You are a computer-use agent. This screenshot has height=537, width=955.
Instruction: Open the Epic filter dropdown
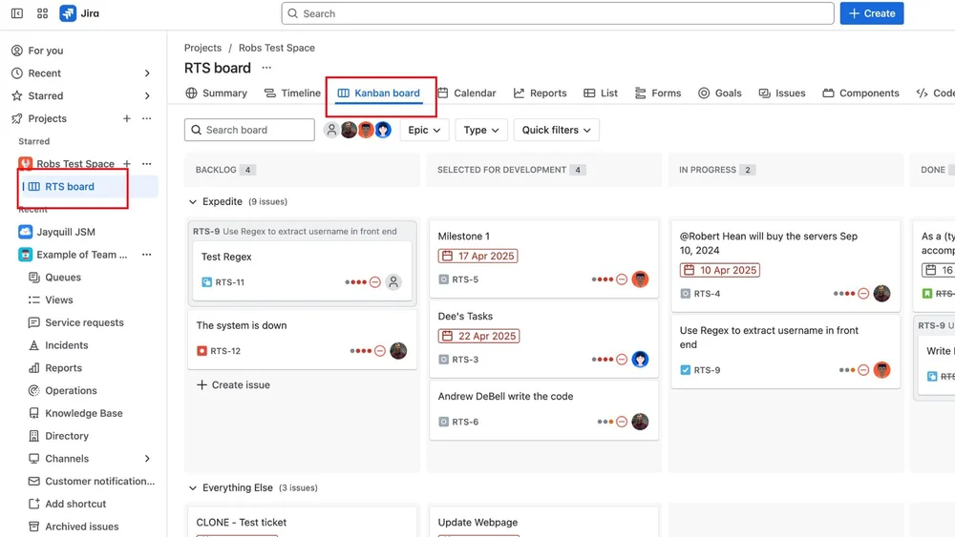[x=425, y=130]
